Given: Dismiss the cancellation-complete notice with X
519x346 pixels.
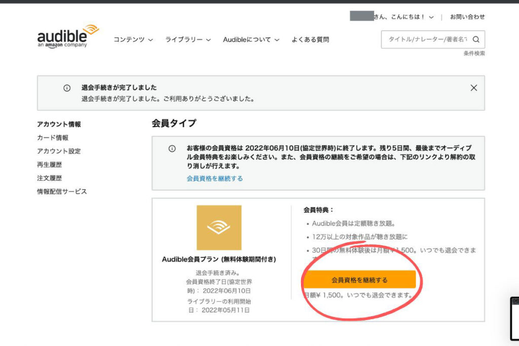Looking at the screenshot, I should click(x=474, y=88).
